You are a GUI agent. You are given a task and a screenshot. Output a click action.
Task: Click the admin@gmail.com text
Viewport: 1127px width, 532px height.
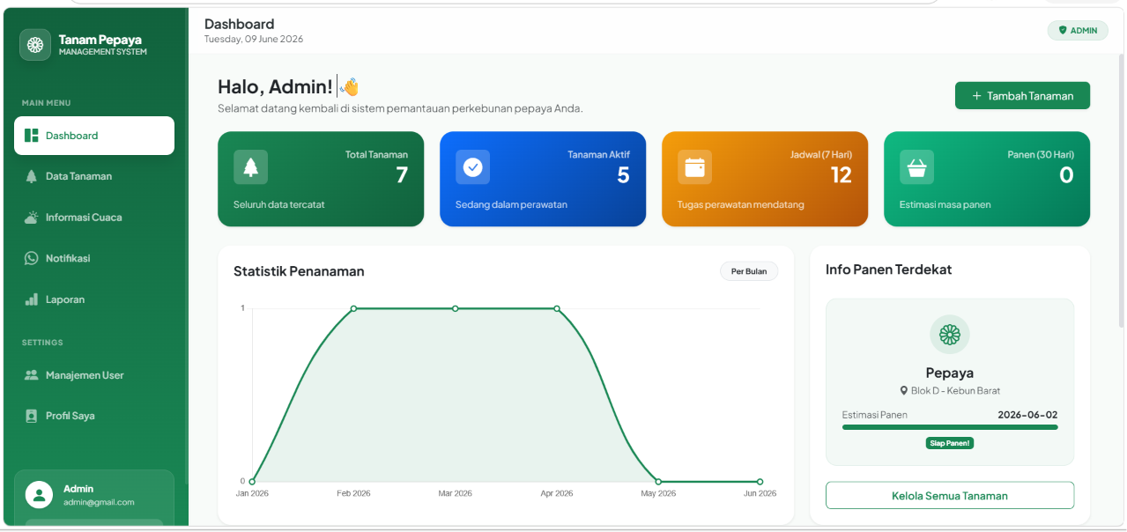[x=99, y=502]
